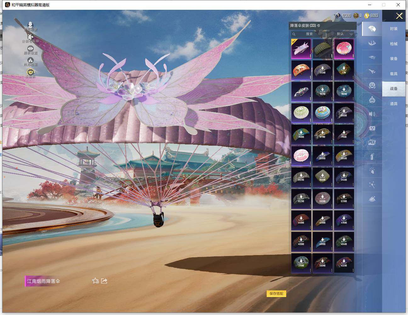Download the 762KB parachute skin
The height and width of the screenshot is (315, 408).
[323, 92]
